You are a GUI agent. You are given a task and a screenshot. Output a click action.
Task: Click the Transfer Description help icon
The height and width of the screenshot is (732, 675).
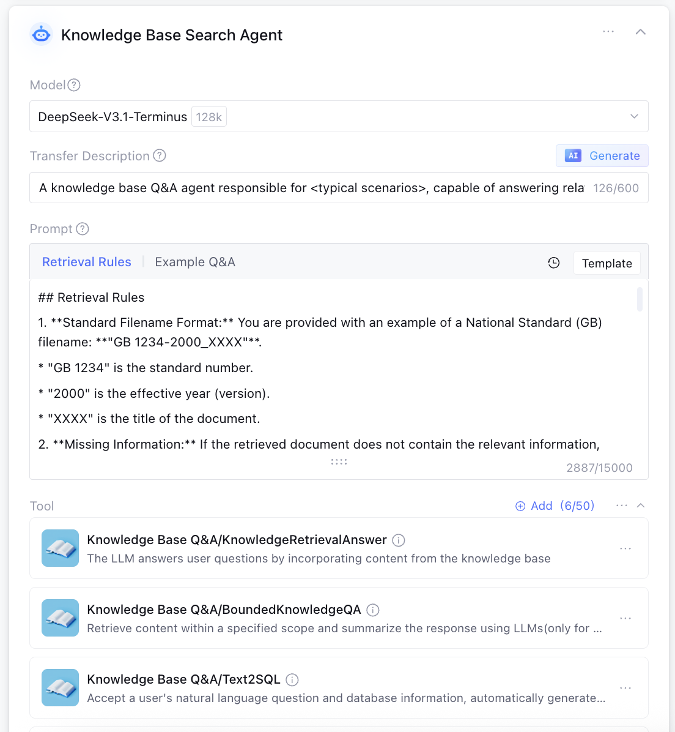tap(160, 155)
